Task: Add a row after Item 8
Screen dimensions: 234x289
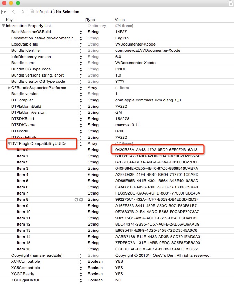Action: (76, 199)
